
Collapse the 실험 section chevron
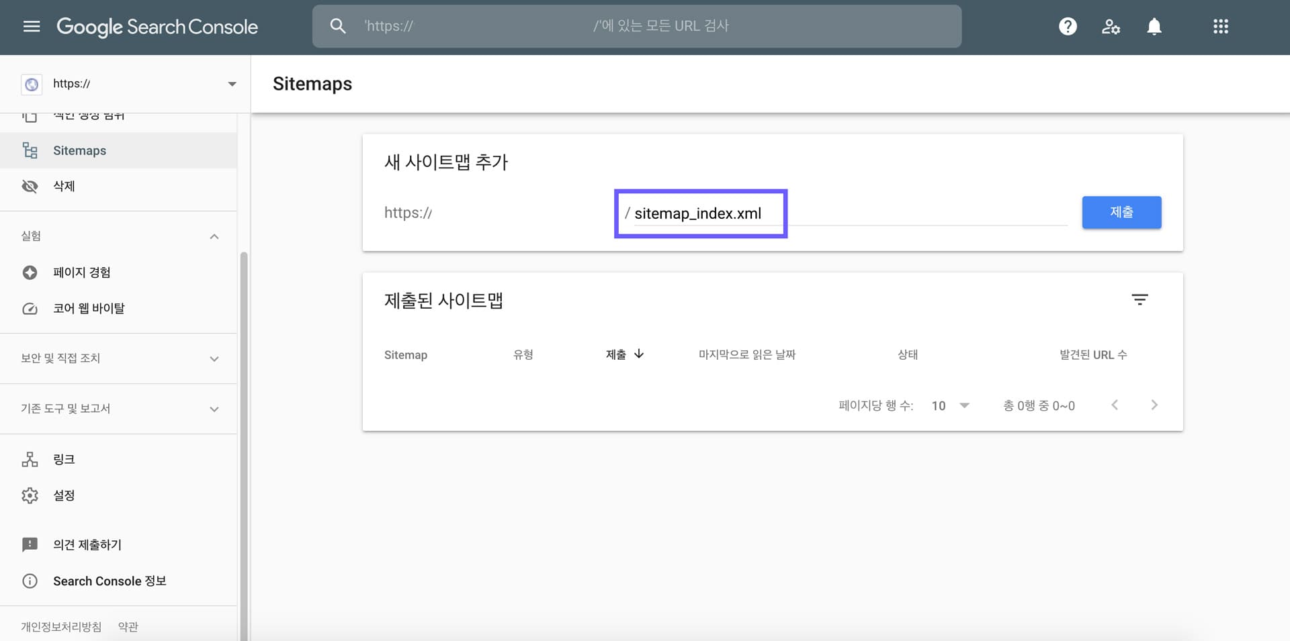tap(214, 236)
